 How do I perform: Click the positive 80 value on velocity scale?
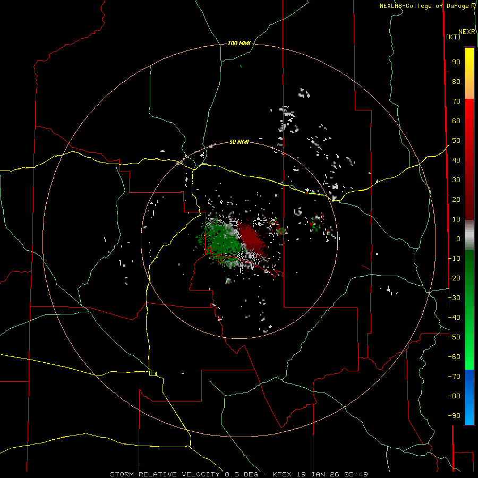456,82
